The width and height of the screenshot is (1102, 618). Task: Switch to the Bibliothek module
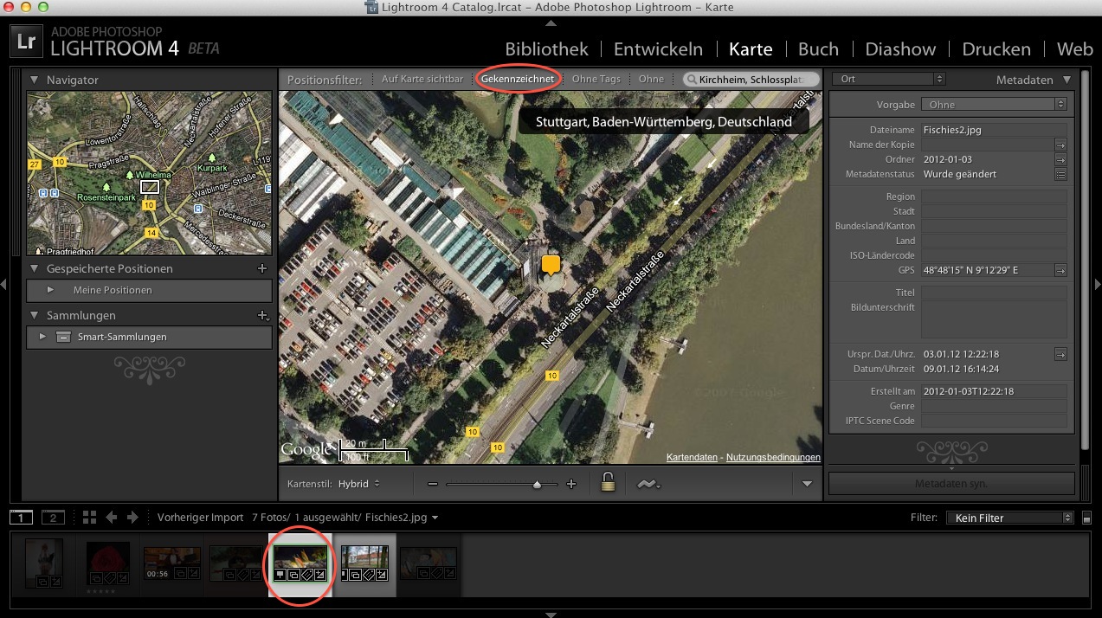(x=546, y=49)
